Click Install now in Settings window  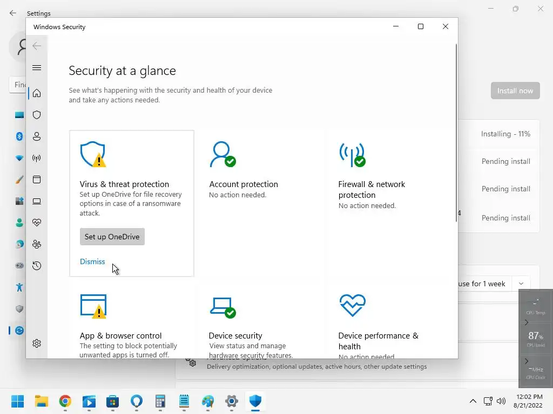point(515,91)
